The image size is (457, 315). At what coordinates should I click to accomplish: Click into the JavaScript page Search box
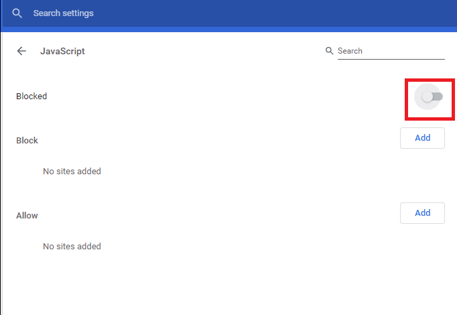pos(390,51)
